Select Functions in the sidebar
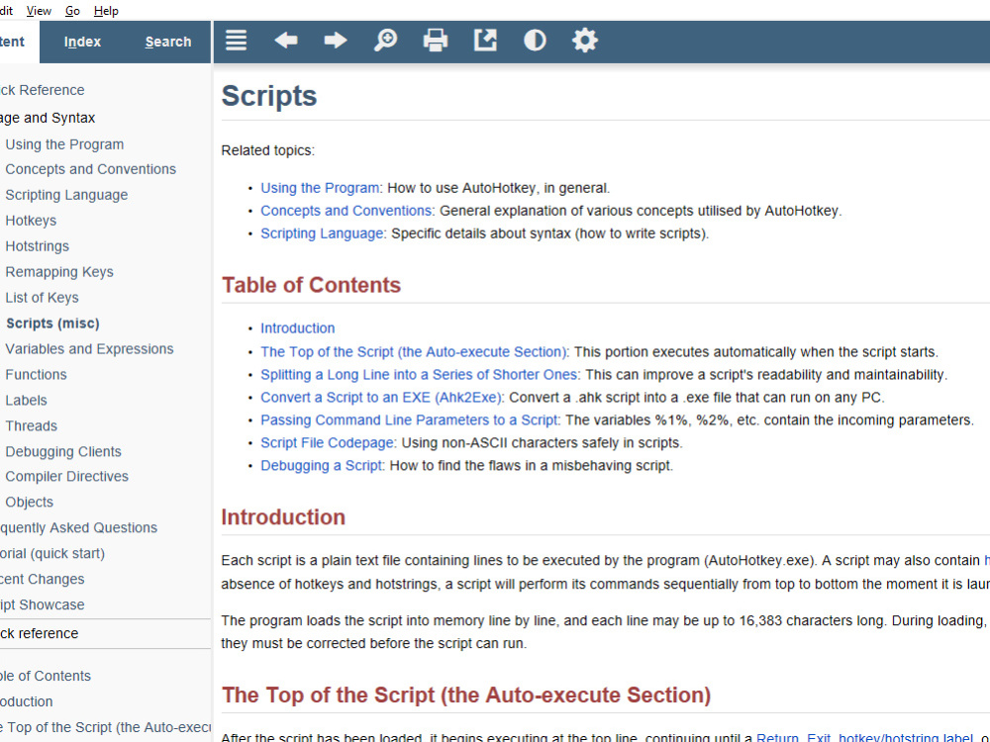This screenshot has height=742, width=990. tap(36, 375)
